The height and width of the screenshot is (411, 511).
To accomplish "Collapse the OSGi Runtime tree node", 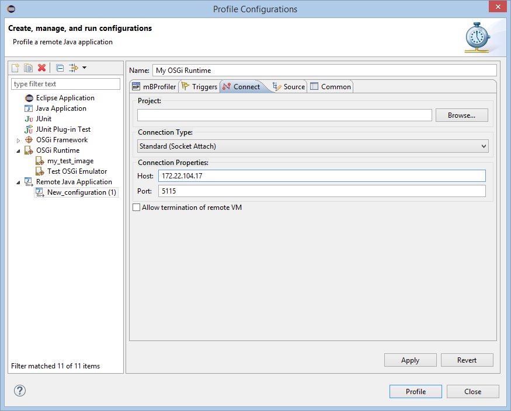I will point(18,150).
